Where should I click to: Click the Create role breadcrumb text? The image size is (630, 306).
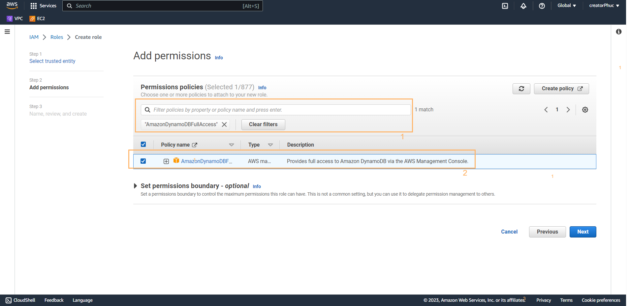pyautogui.click(x=88, y=37)
